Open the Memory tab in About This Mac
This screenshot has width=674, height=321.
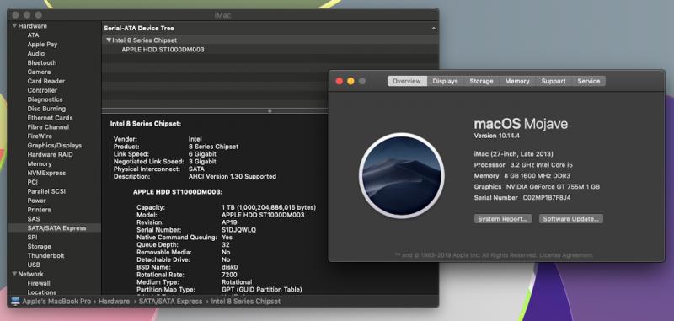point(516,81)
